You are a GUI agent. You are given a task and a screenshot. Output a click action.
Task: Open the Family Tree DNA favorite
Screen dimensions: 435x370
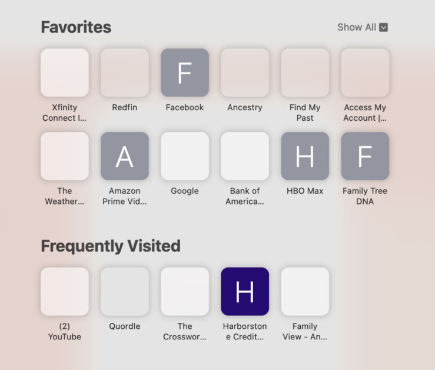(x=365, y=156)
